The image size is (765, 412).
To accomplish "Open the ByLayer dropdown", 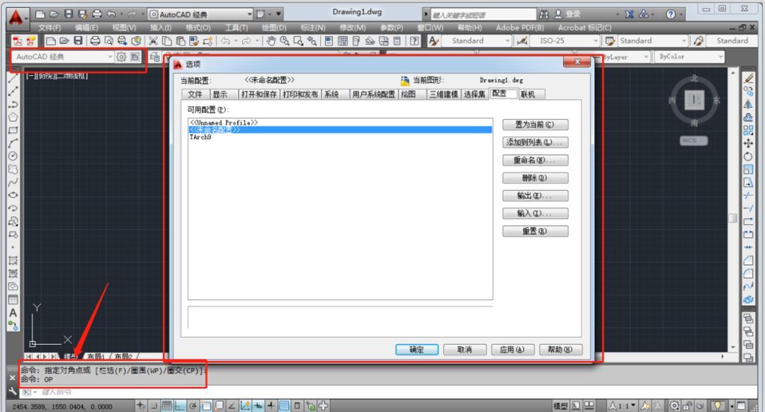I will 625,57.
